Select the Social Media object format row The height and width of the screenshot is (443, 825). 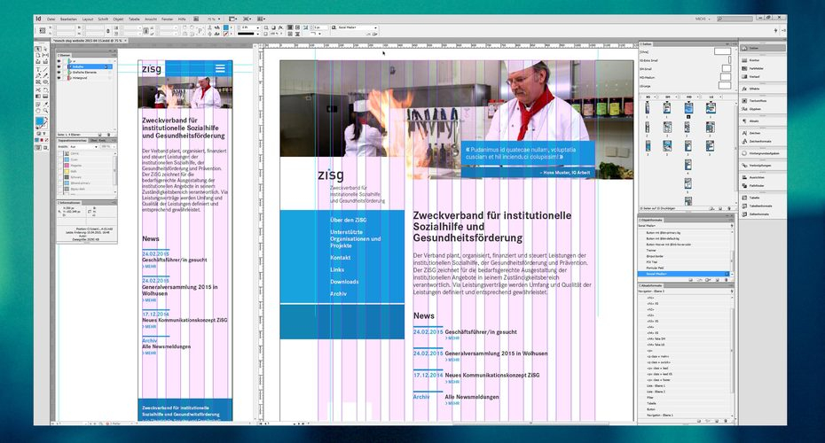pos(683,274)
